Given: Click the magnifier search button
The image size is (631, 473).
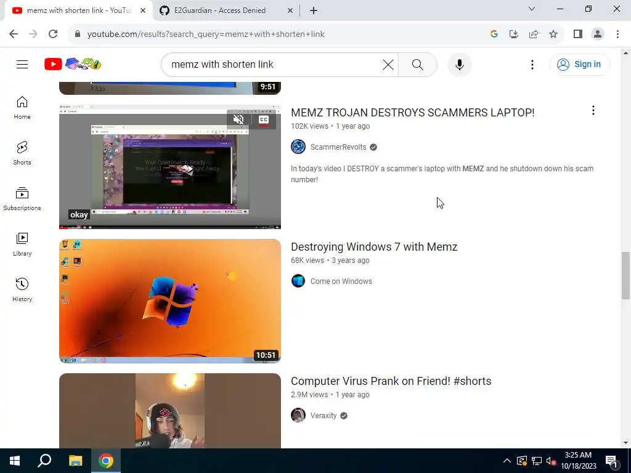Looking at the screenshot, I should (417, 64).
